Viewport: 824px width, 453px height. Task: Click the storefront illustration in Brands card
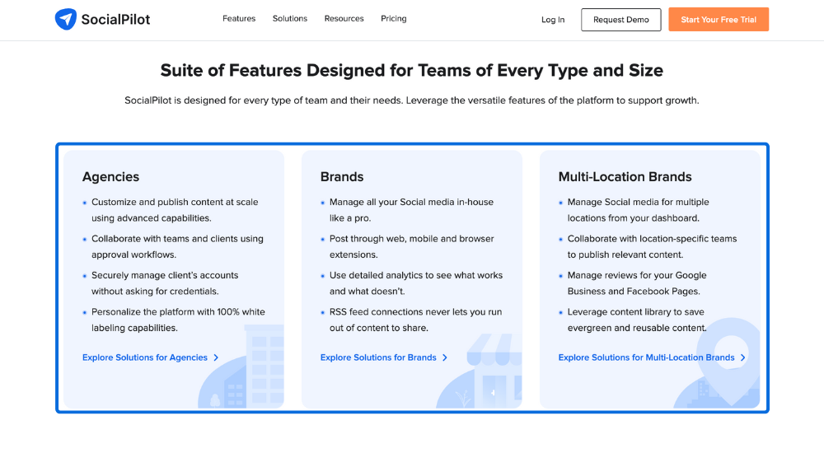tap(480, 371)
